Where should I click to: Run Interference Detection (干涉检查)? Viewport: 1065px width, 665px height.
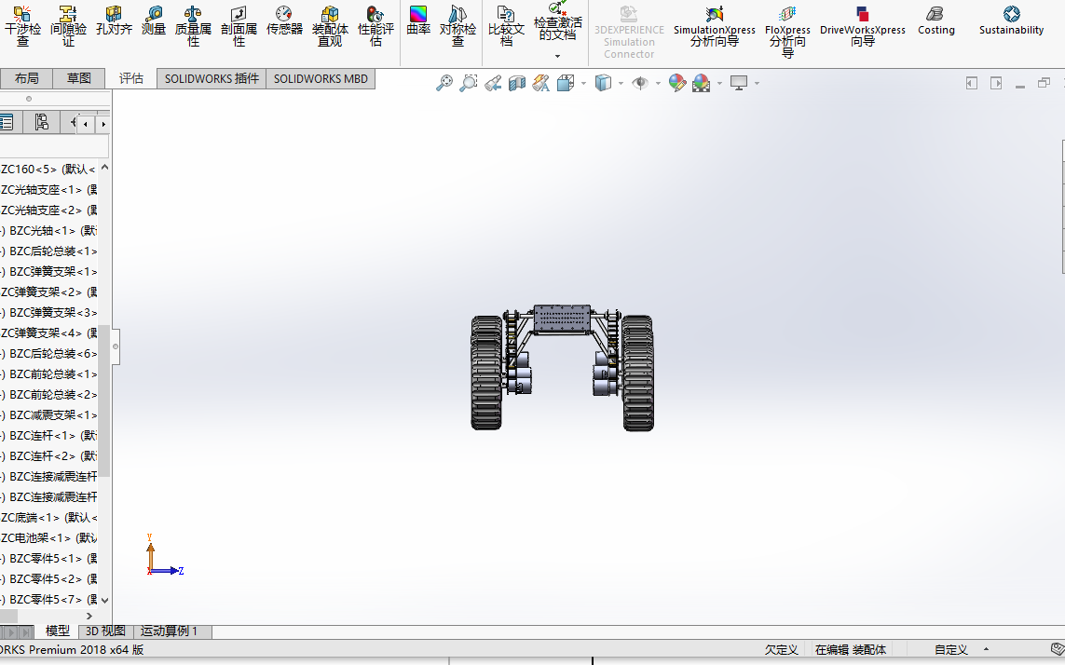(22, 26)
